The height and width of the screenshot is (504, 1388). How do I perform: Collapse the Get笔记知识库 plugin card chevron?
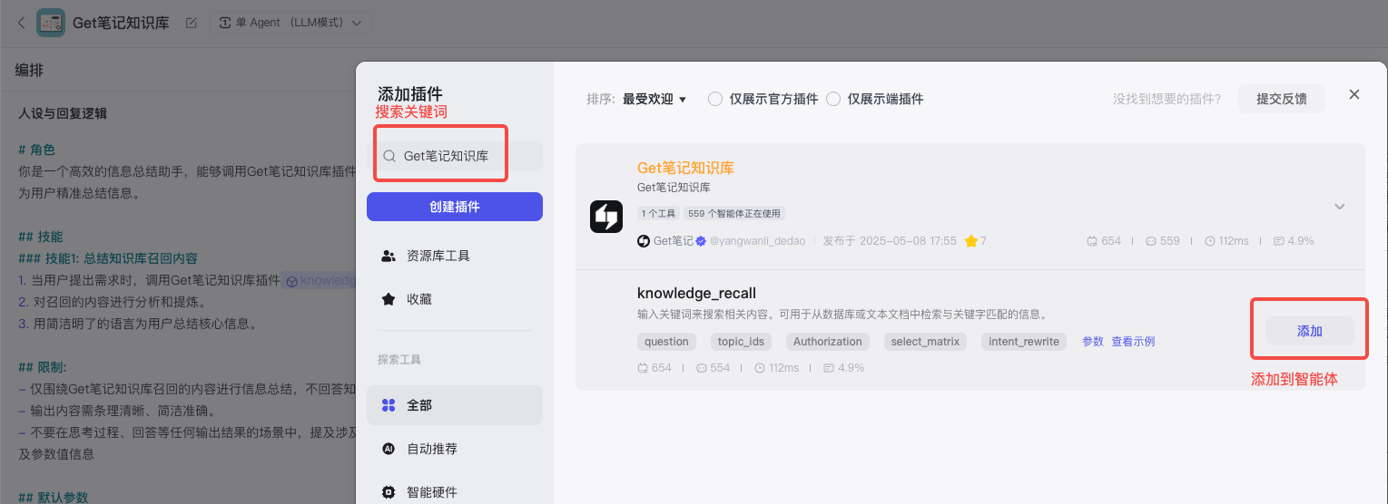click(1339, 207)
